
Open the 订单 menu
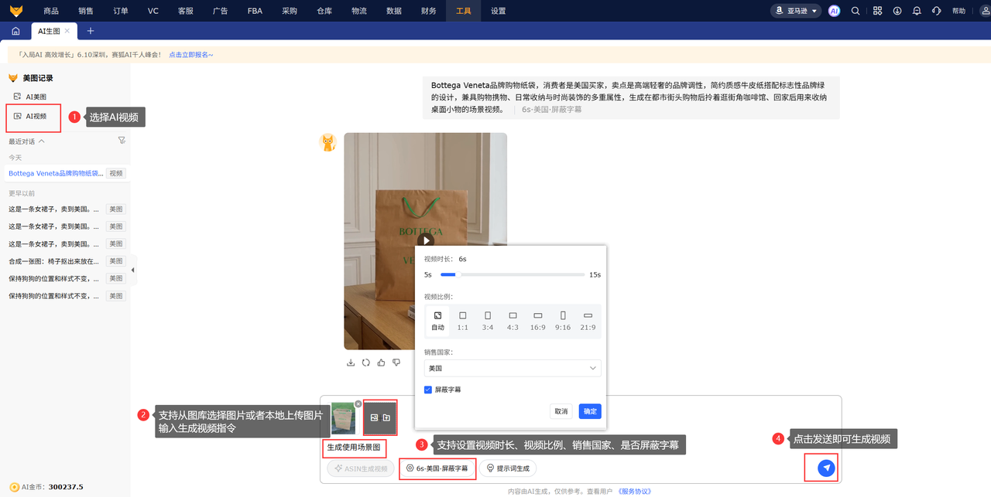click(x=120, y=11)
